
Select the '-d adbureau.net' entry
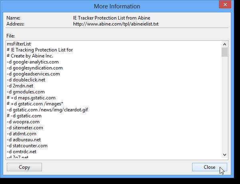24,140
